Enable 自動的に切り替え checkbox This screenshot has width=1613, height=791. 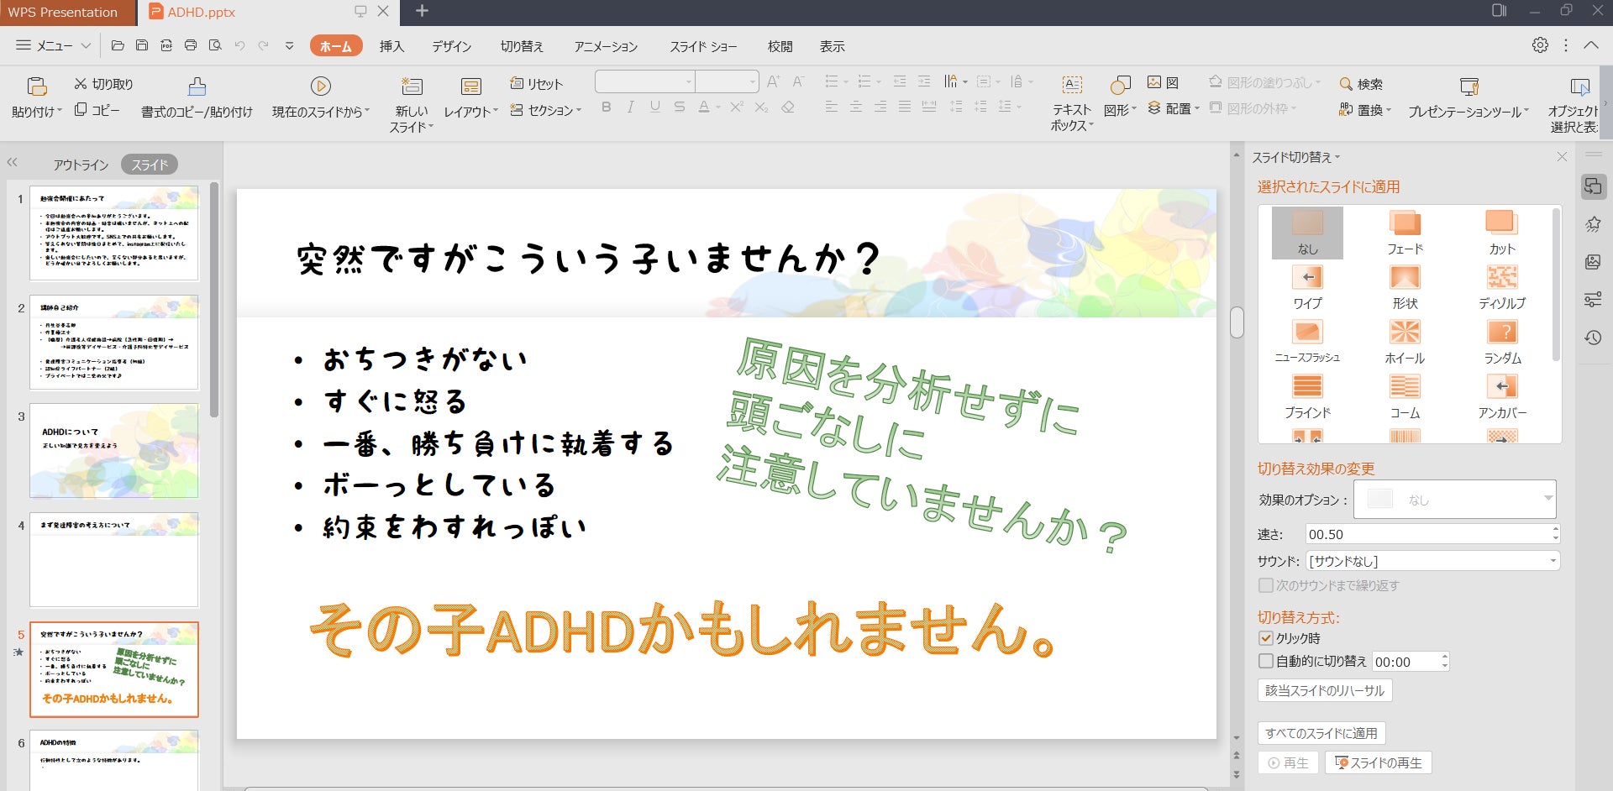(x=1266, y=661)
